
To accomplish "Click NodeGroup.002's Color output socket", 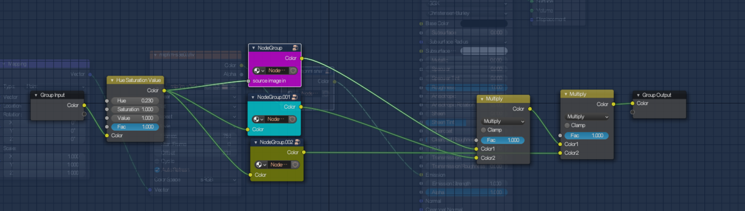I will 303,152.
